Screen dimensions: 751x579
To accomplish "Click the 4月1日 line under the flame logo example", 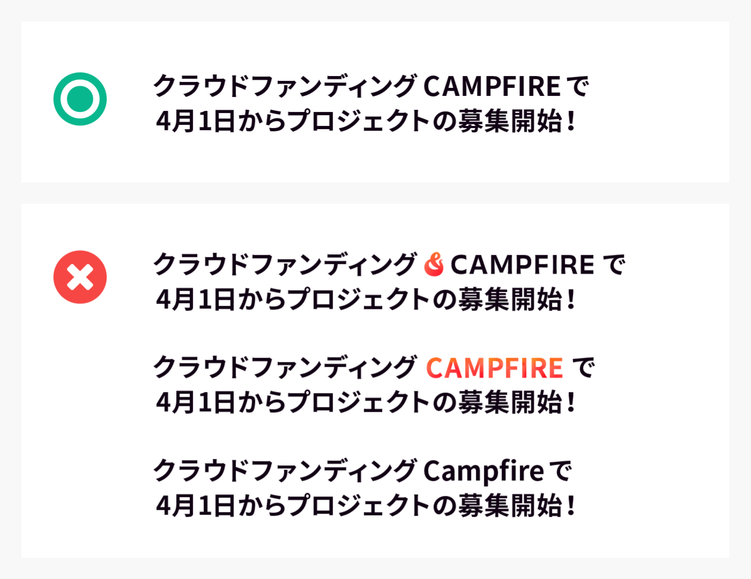I will tap(365, 300).
